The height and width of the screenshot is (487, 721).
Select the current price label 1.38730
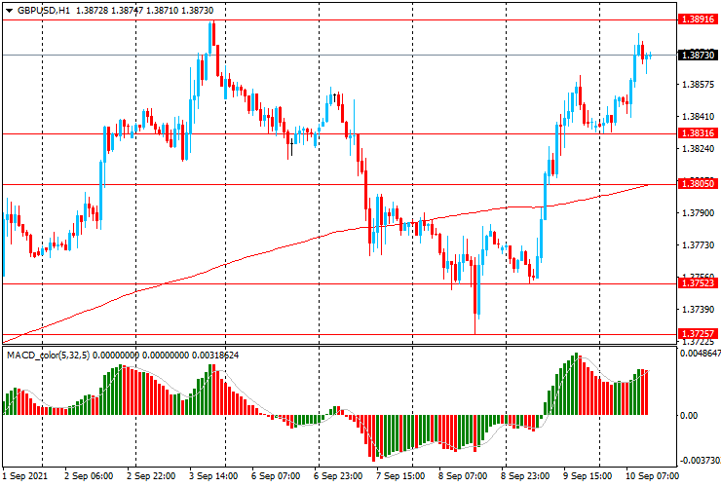click(698, 55)
